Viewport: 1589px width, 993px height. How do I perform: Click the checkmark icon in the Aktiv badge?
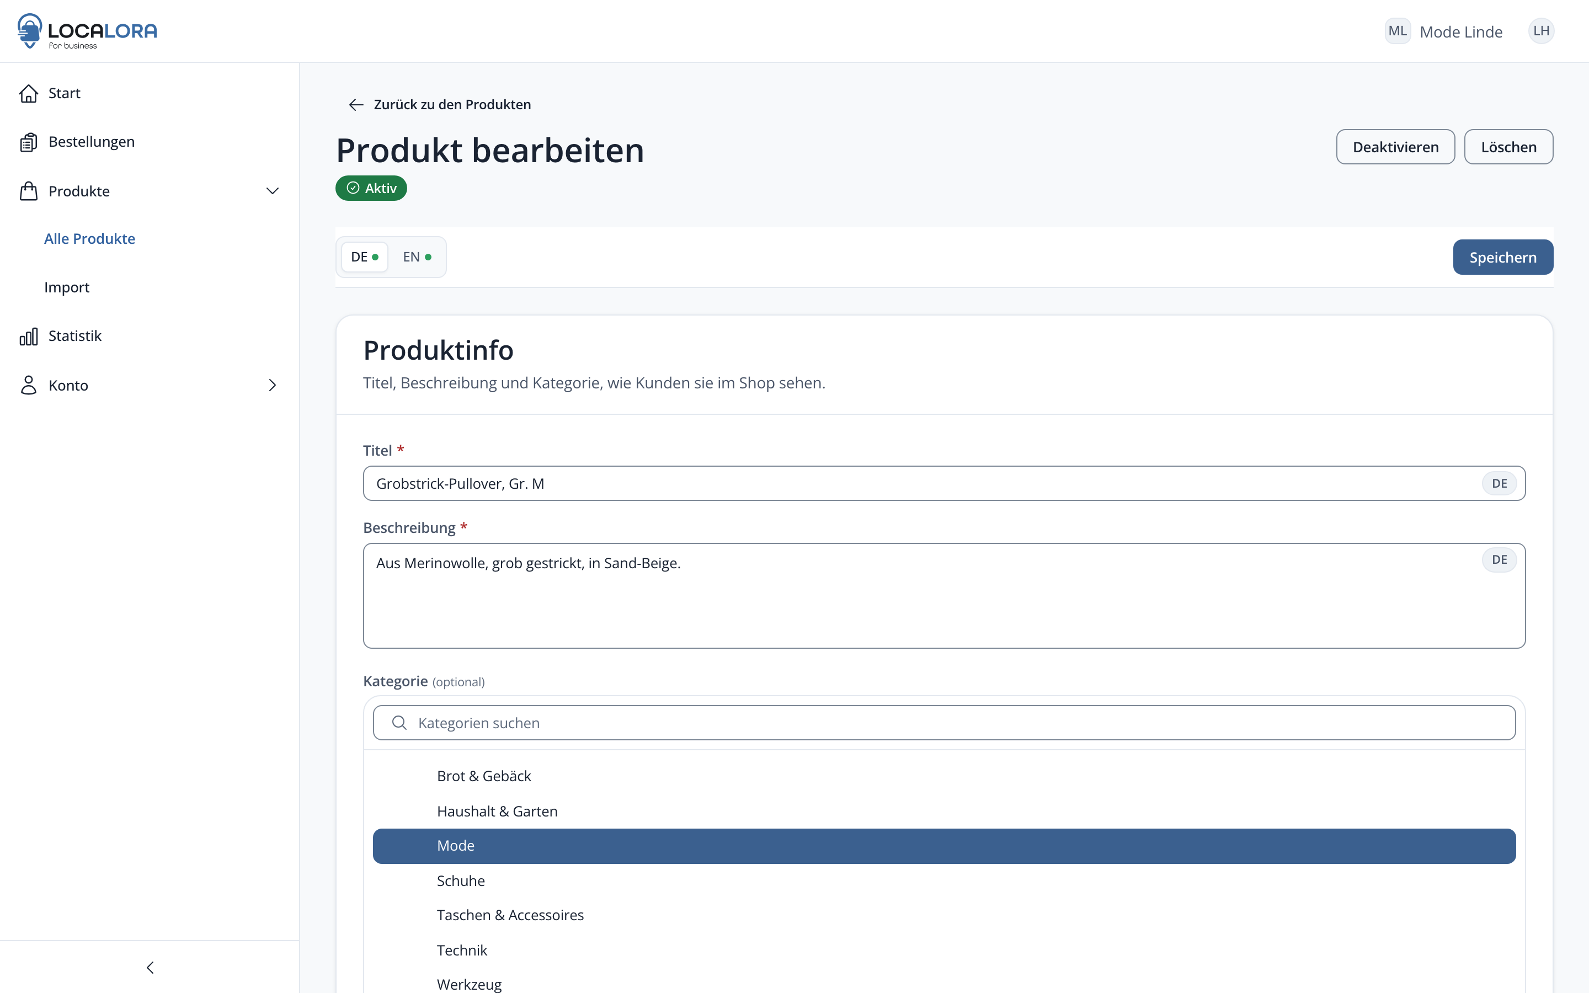(x=353, y=189)
